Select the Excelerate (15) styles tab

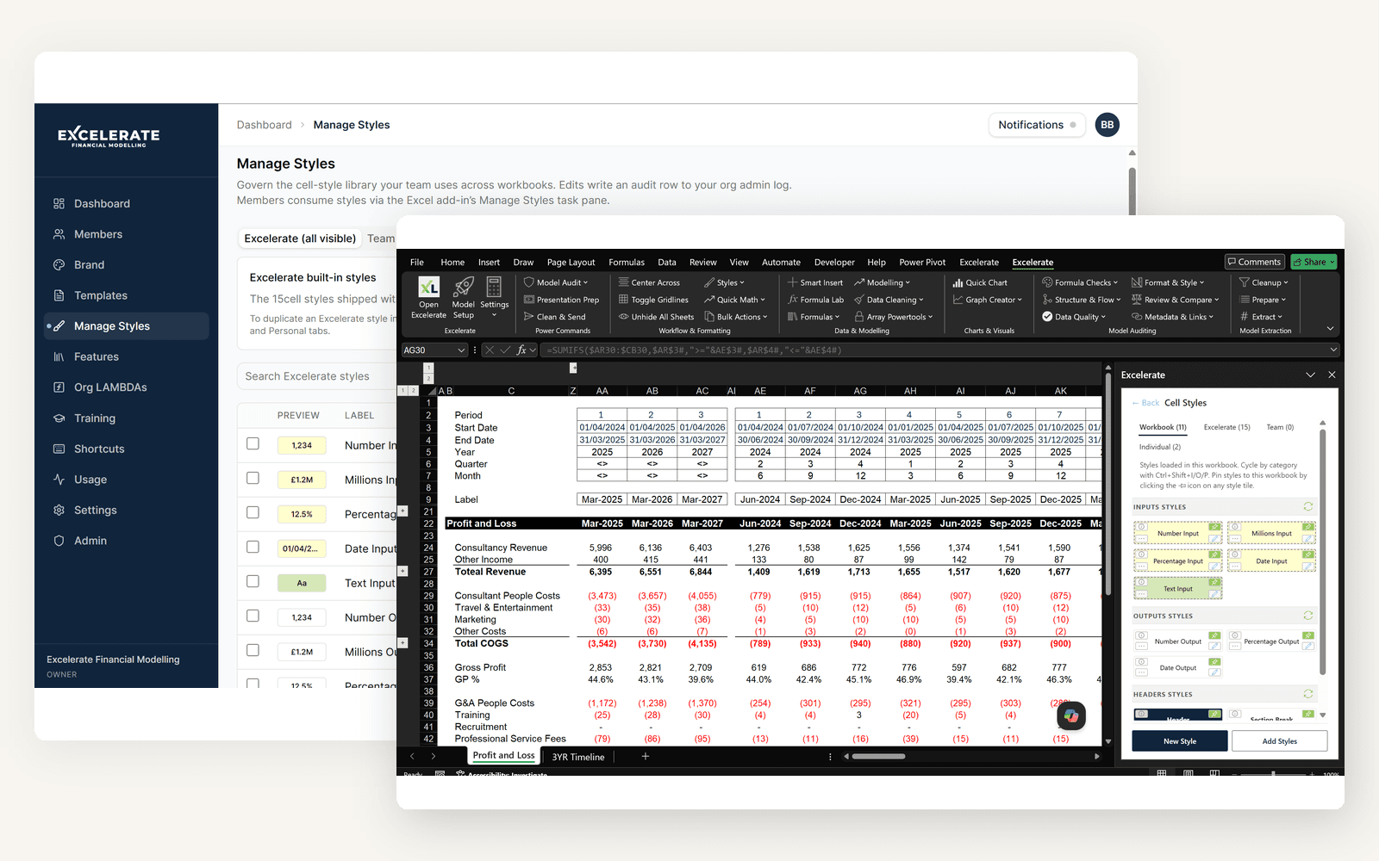pyautogui.click(x=1226, y=427)
